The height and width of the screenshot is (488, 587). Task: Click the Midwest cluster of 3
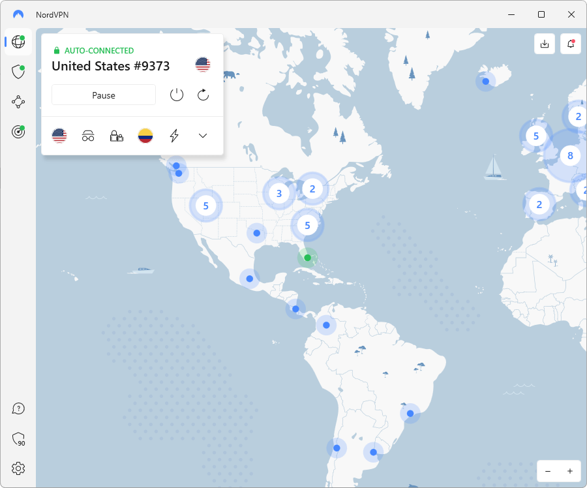tap(279, 193)
